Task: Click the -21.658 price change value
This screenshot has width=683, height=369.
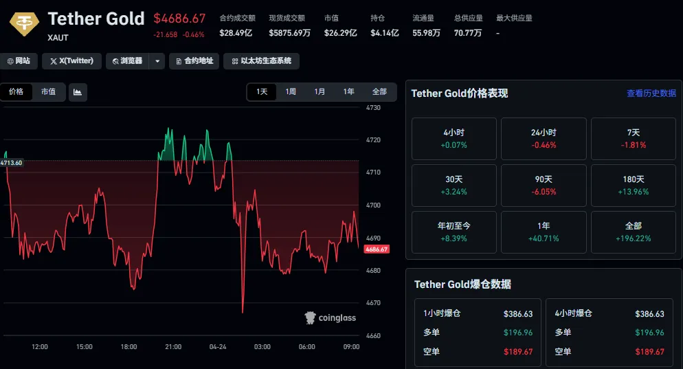Action: 166,35
